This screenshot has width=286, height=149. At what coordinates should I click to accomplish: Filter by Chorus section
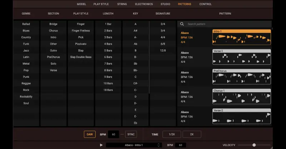(x=53, y=31)
